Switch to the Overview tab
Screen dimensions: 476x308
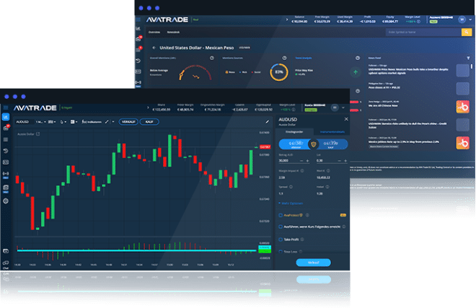click(x=154, y=32)
